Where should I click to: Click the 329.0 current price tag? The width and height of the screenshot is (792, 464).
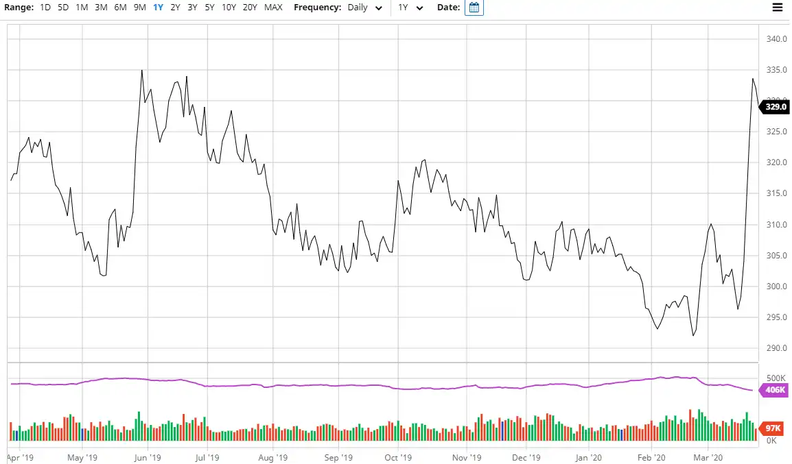click(776, 107)
